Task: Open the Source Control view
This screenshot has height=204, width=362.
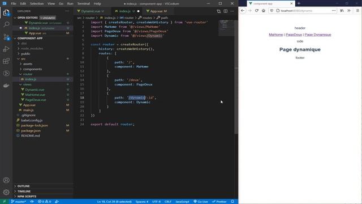Action: (x=6, y=37)
